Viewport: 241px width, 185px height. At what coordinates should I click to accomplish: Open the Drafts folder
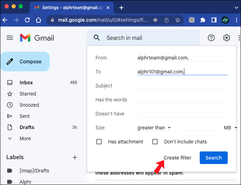pyautogui.click(x=27, y=127)
